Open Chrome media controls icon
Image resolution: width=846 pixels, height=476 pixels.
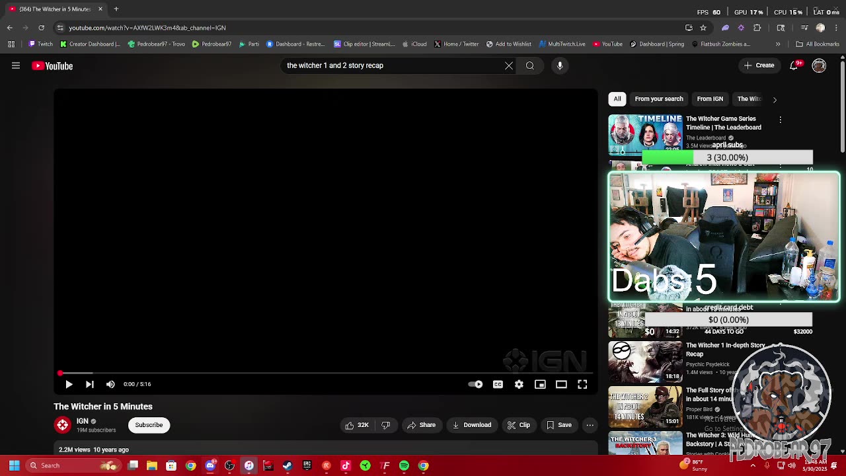point(804,28)
